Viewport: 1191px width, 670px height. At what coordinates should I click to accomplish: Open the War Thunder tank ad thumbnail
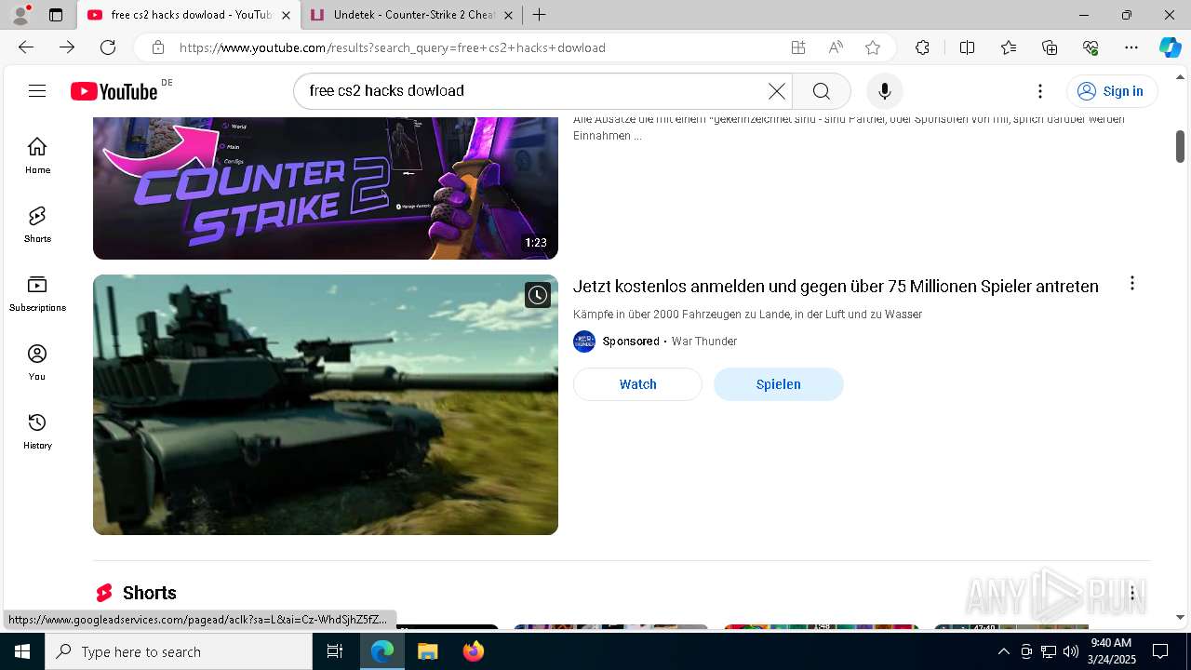326,405
